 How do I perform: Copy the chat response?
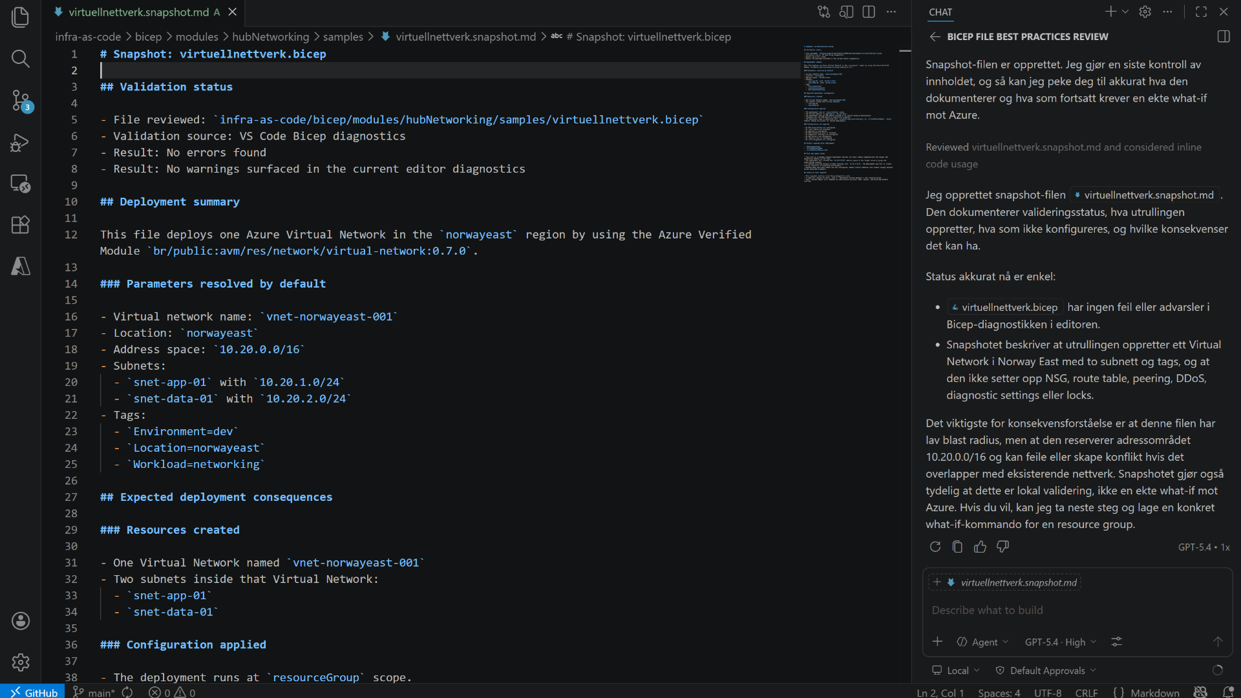tap(957, 547)
